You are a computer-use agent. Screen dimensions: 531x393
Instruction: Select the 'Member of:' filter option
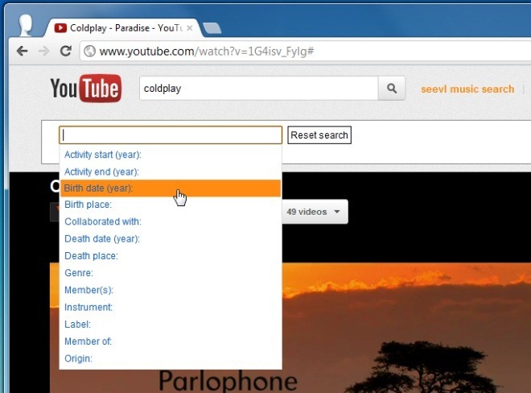171,341
